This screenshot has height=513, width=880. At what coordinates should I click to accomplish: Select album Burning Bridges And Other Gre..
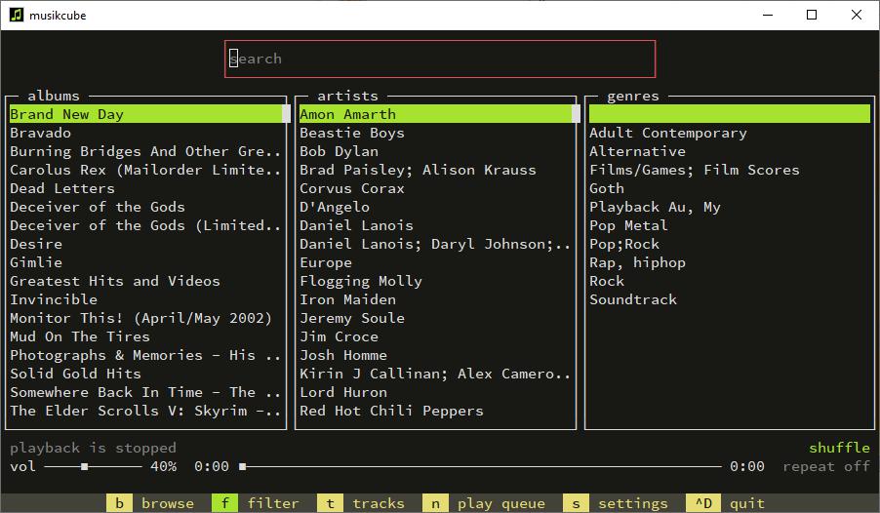145,151
